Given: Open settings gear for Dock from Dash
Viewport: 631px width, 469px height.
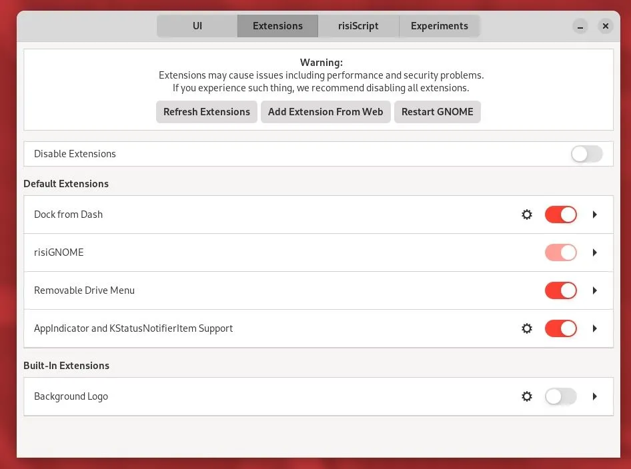Looking at the screenshot, I should coord(527,215).
